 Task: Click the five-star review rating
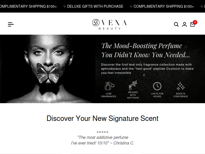(102, 132)
